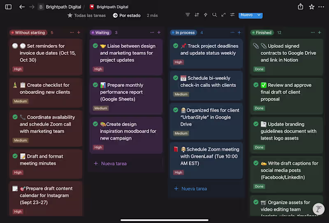Open Brightpath Digital workspace breadcrumb
Image resolution: width=329 pixels, height=223 pixels.
tap(63, 7)
